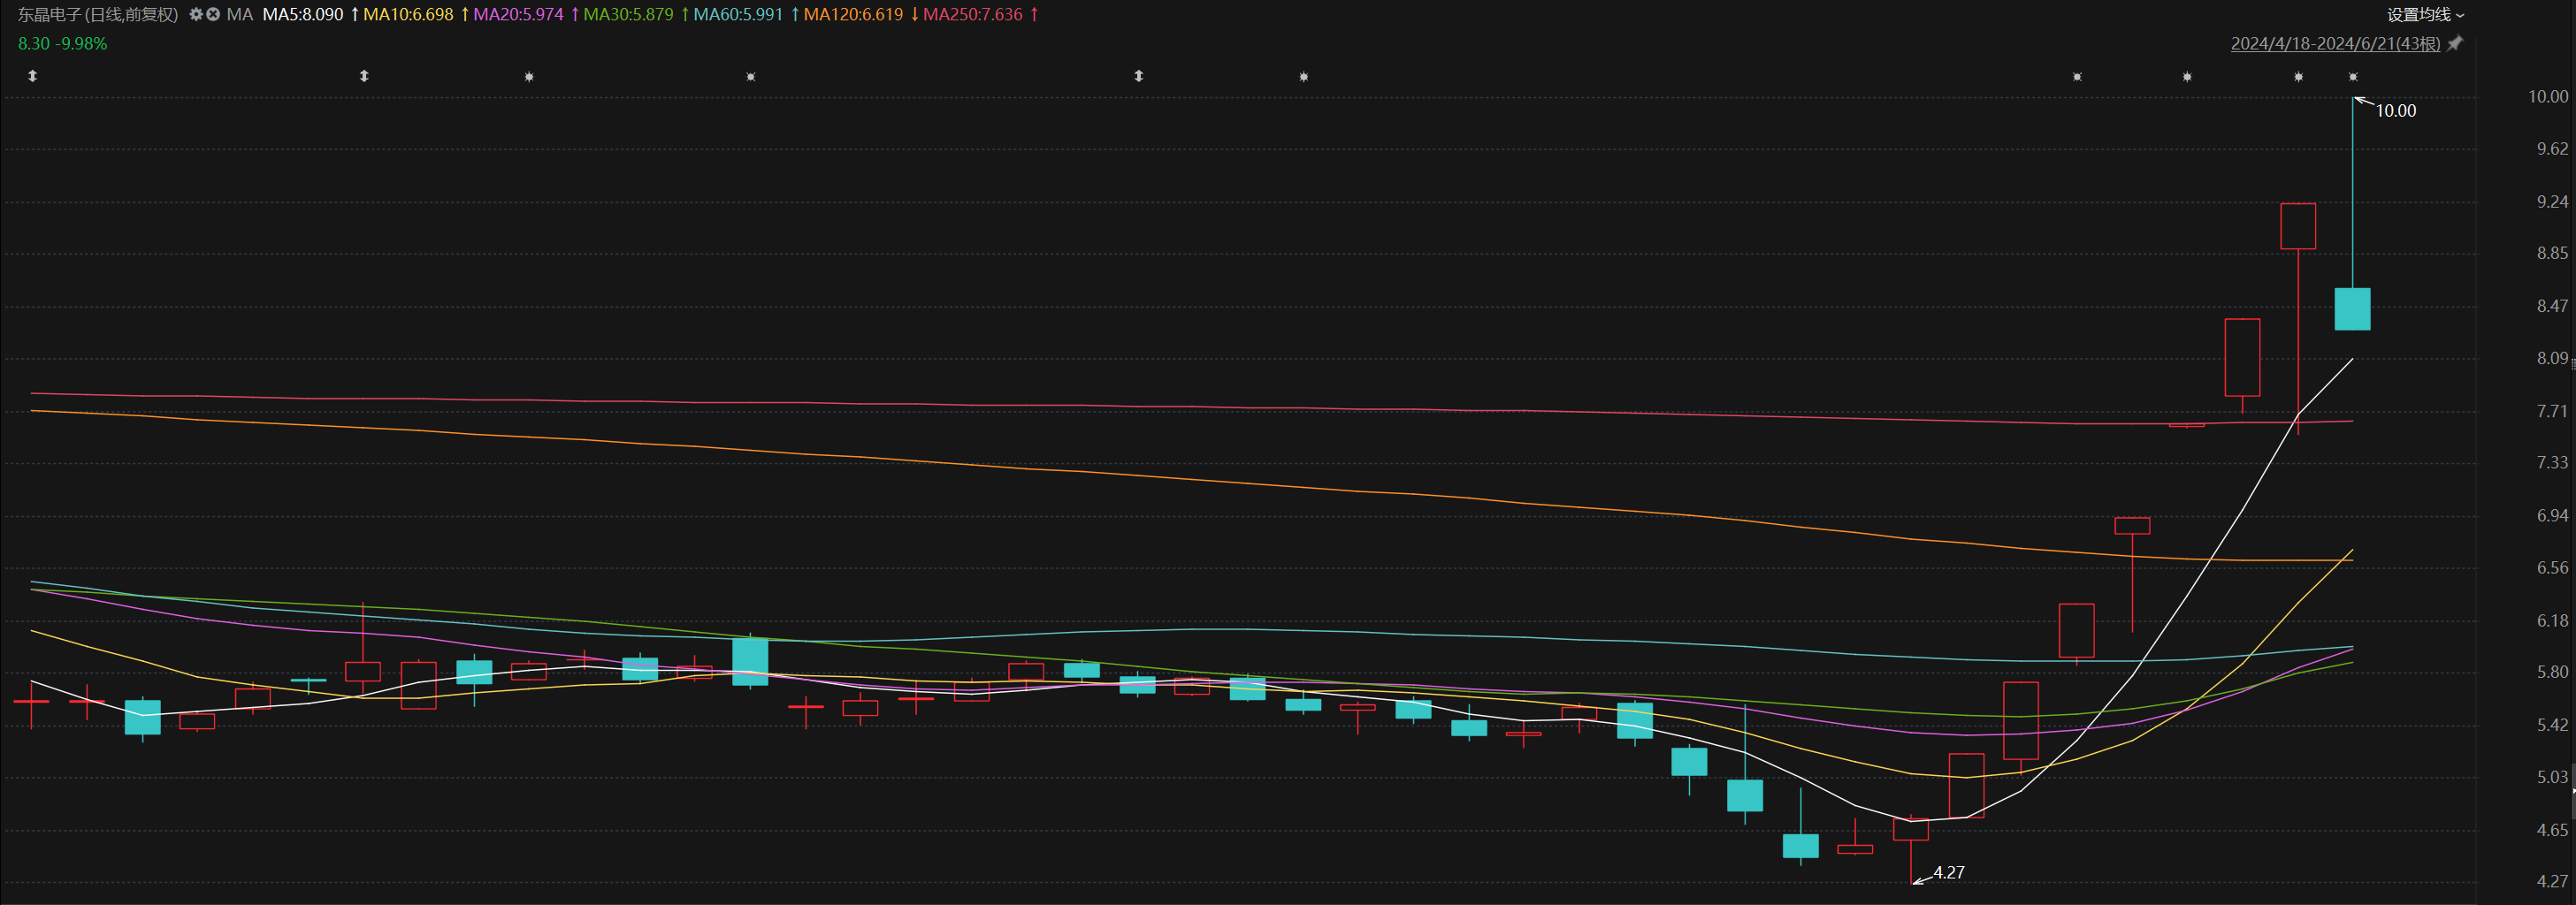Click the 6.18 price axis label
Screen dimensions: 2576x905
pyautogui.click(x=2552, y=621)
